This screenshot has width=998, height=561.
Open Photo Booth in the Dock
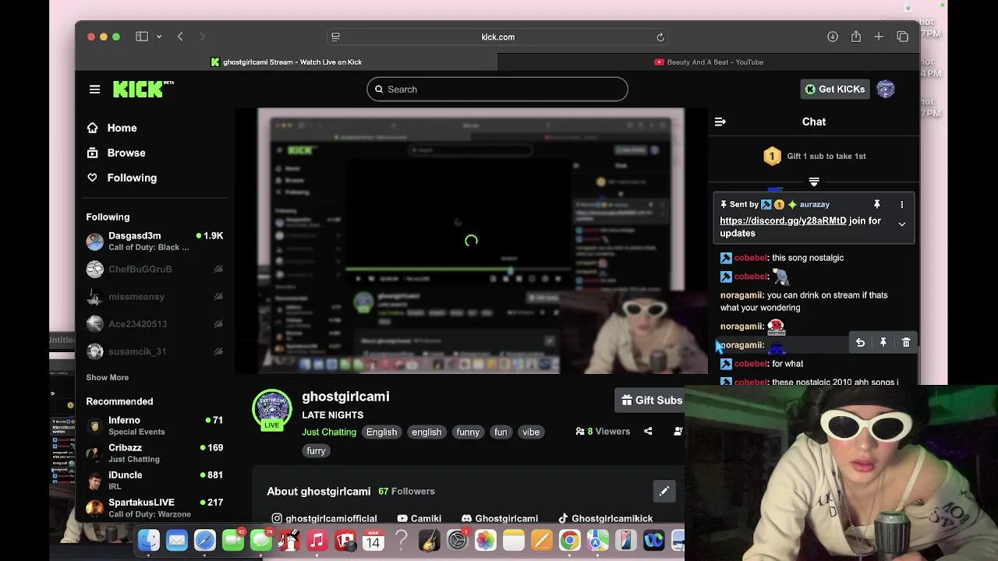coord(345,540)
